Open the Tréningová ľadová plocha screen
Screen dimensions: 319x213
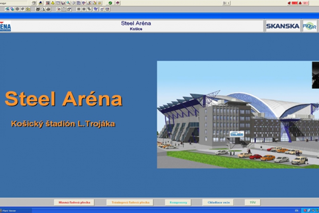pos(130,202)
